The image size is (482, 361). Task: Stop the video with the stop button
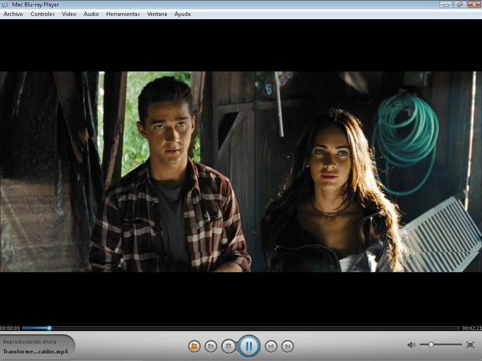coord(228,346)
